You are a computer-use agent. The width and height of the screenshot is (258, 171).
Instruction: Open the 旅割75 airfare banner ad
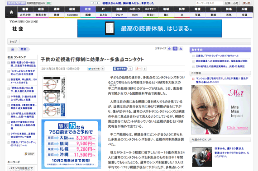(71, 144)
